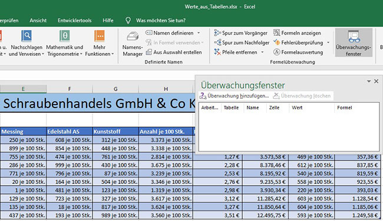Toggle Formeln anzeigen

297,33
